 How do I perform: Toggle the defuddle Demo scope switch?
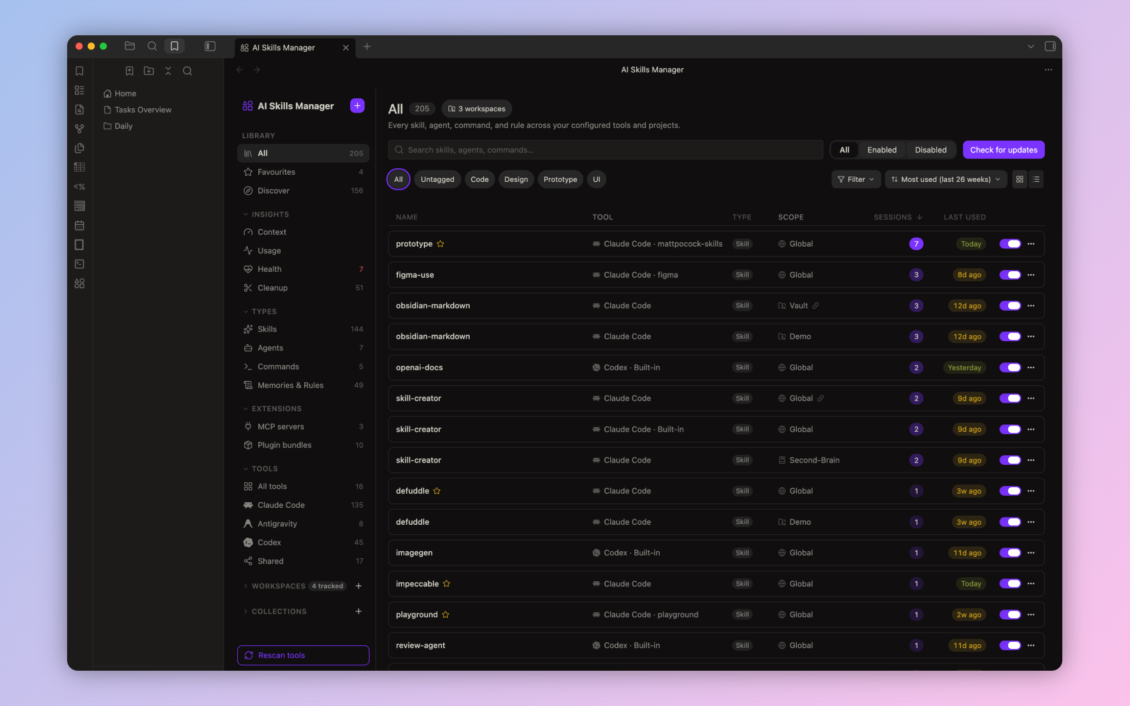click(1010, 522)
